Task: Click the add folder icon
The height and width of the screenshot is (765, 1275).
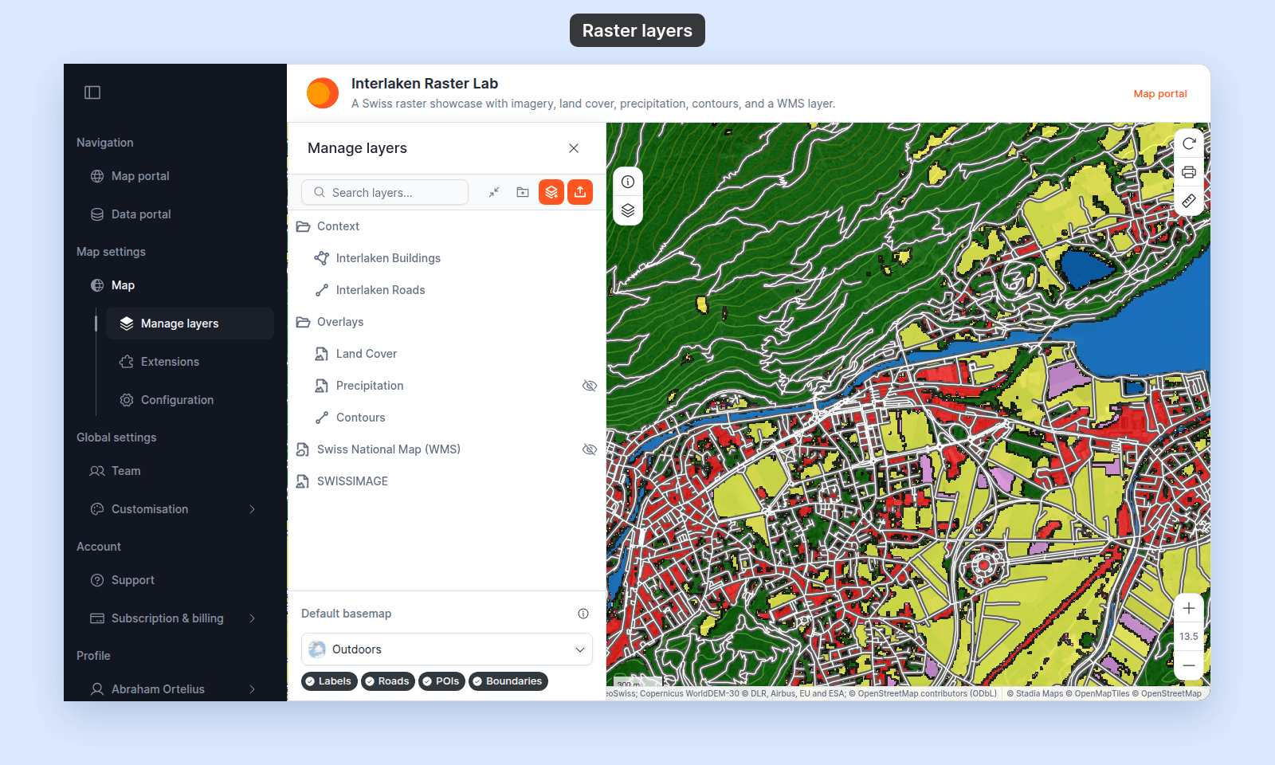Action: tap(523, 192)
